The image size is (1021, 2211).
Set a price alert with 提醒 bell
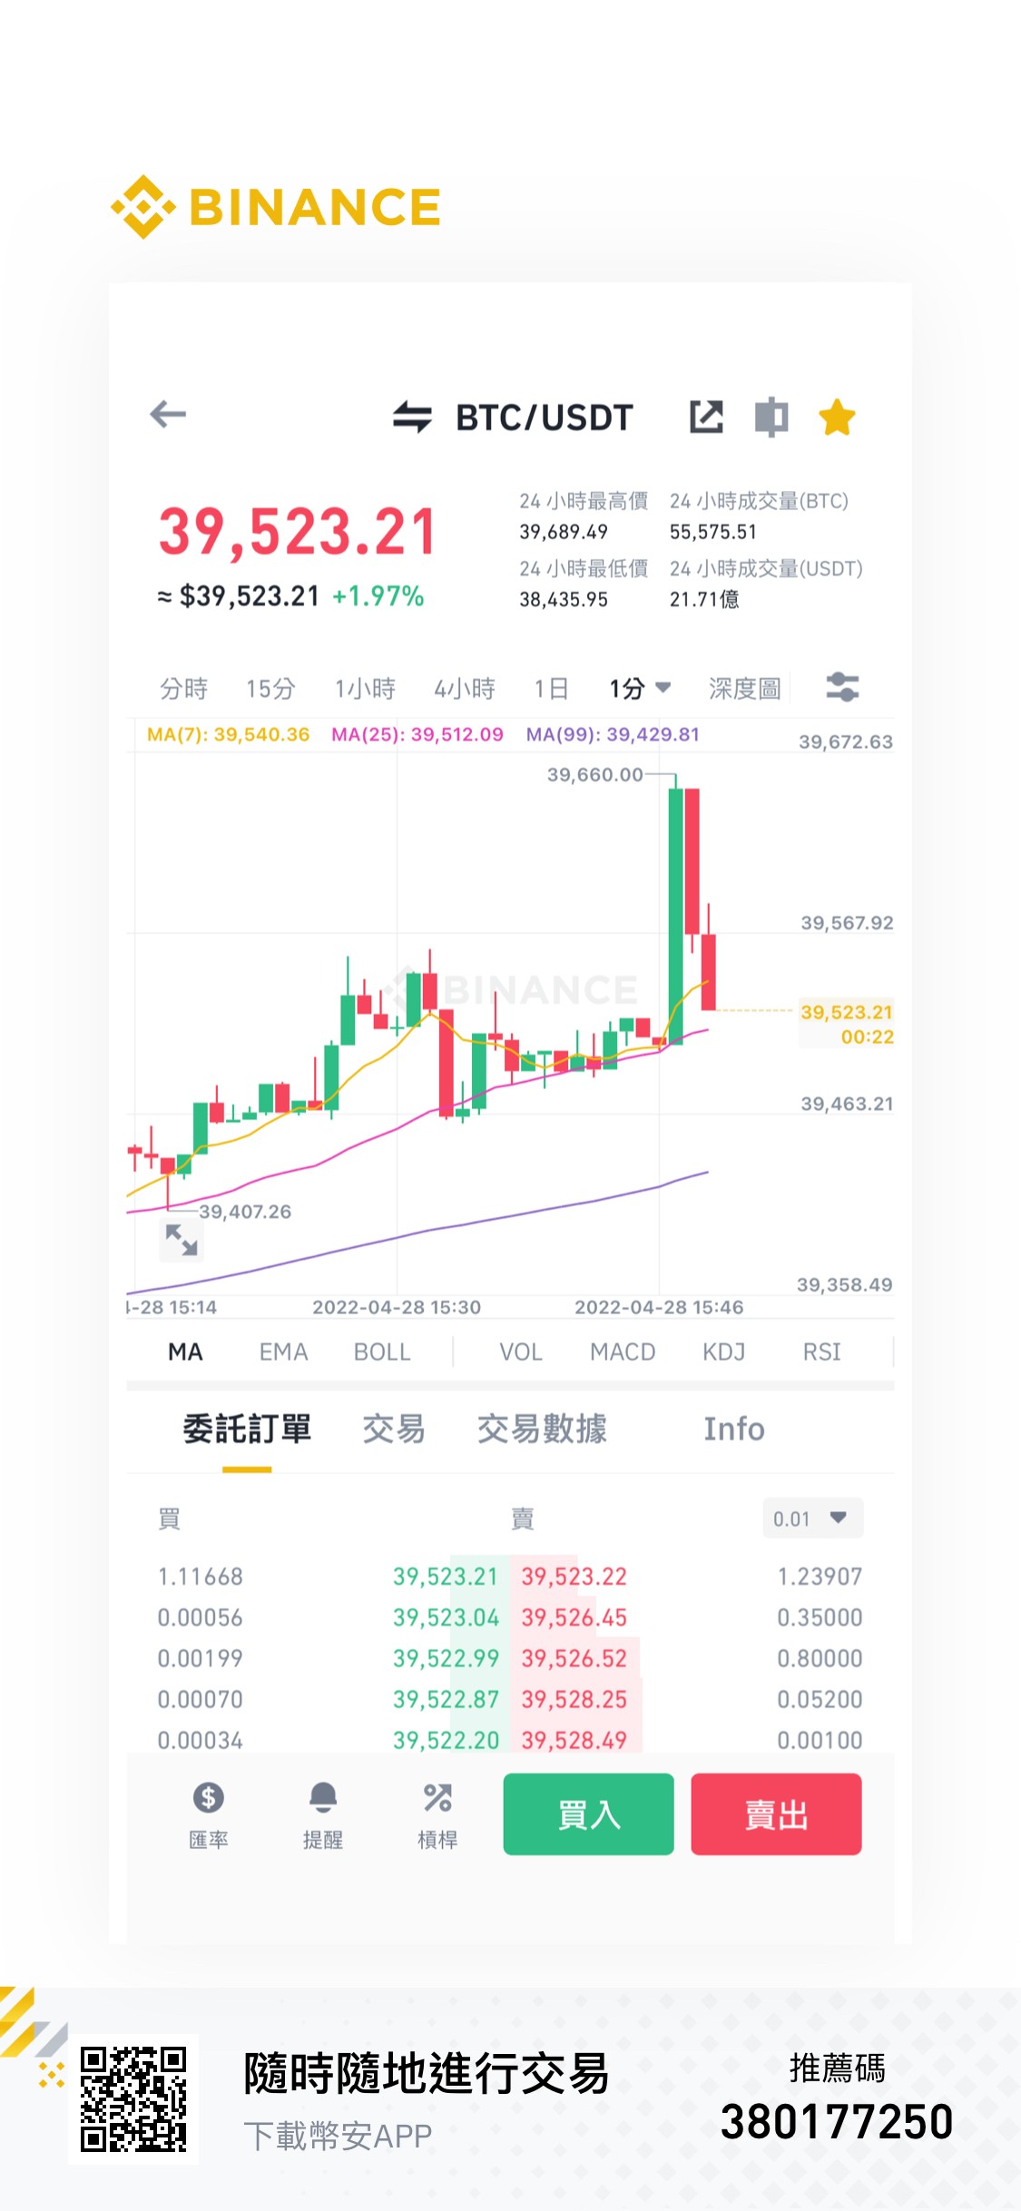click(x=323, y=1814)
